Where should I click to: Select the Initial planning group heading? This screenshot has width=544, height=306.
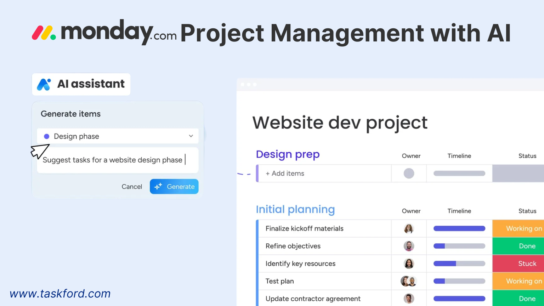click(x=295, y=209)
